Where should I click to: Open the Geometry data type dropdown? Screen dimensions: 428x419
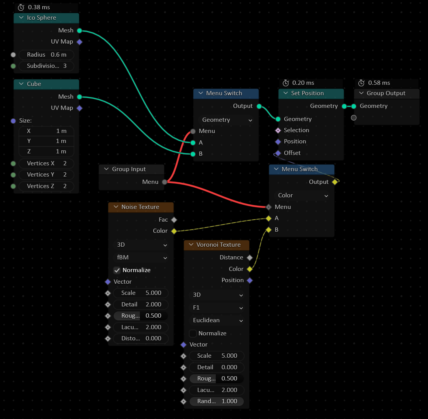tap(227, 120)
